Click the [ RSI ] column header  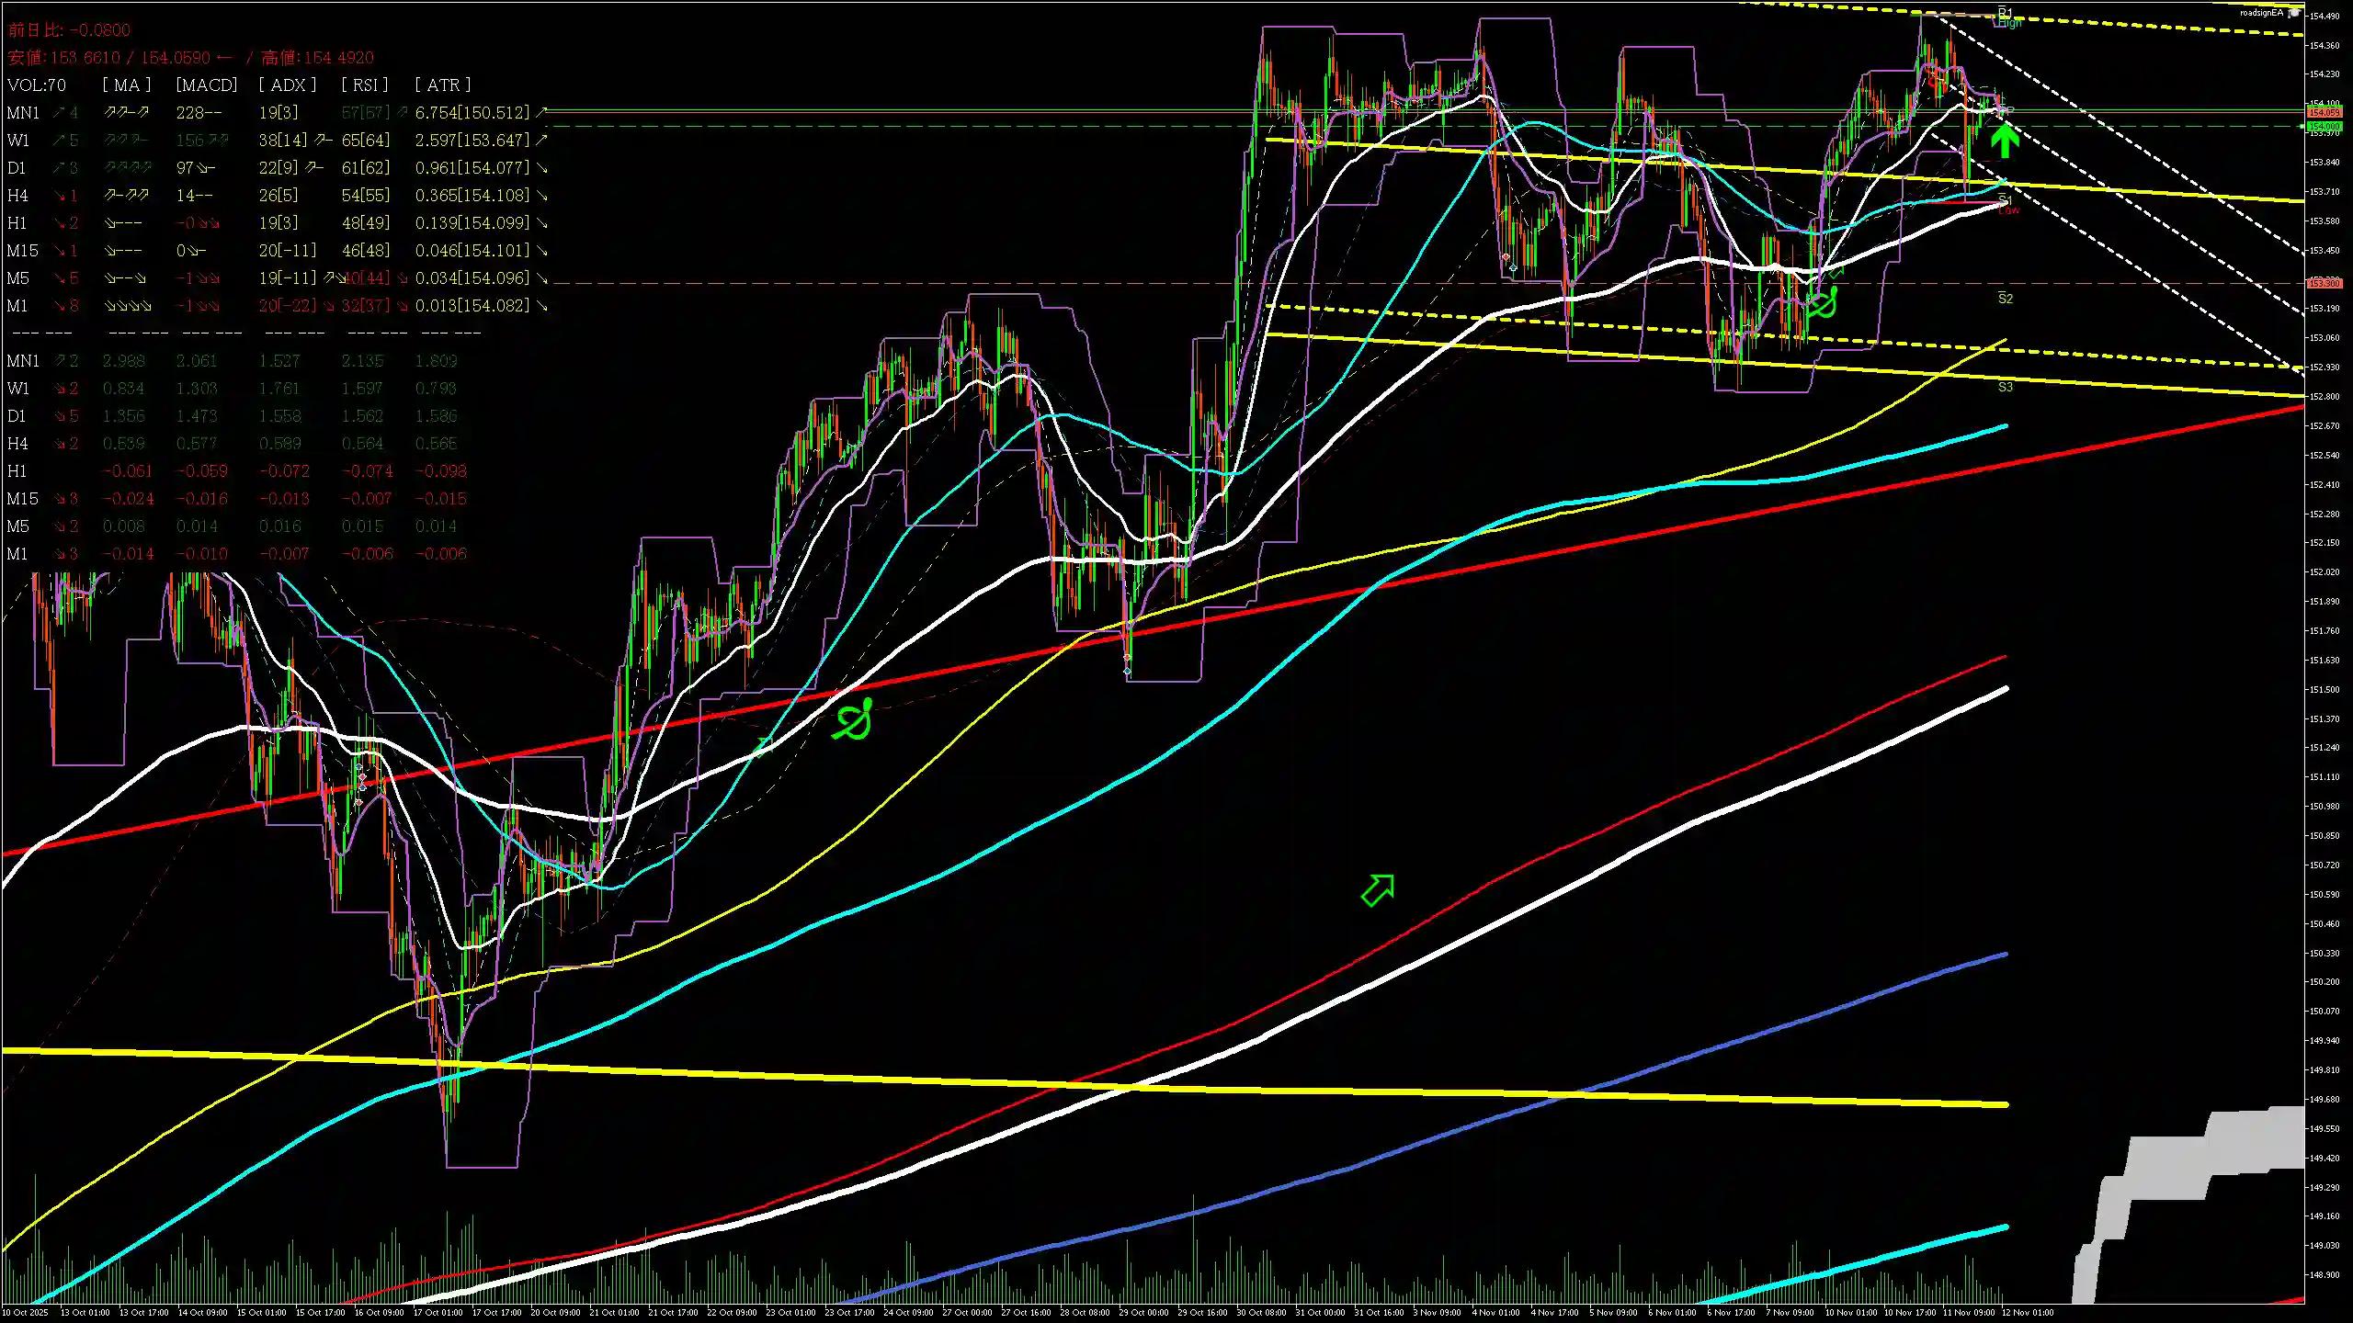(364, 85)
